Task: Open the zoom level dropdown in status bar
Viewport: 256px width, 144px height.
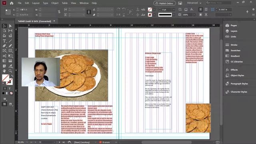Action: [27, 142]
